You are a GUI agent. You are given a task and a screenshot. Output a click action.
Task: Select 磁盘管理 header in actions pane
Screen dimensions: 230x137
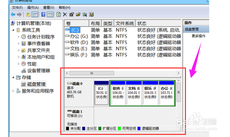pyautogui.click(x=196, y=29)
